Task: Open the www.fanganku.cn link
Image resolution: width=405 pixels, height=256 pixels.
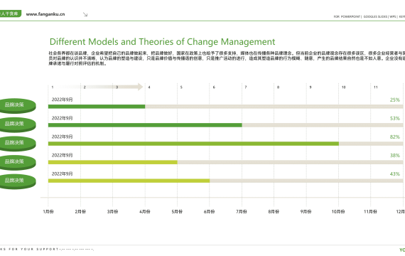Action: pos(45,14)
